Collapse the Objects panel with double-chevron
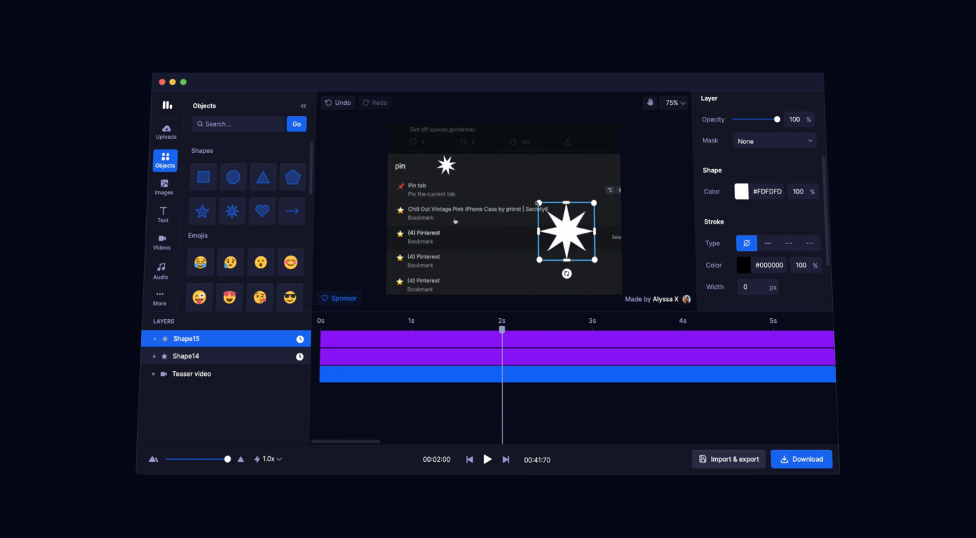976x538 pixels. point(303,106)
